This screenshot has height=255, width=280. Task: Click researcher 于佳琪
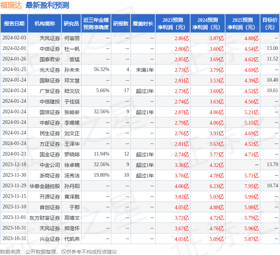(72, 102)
